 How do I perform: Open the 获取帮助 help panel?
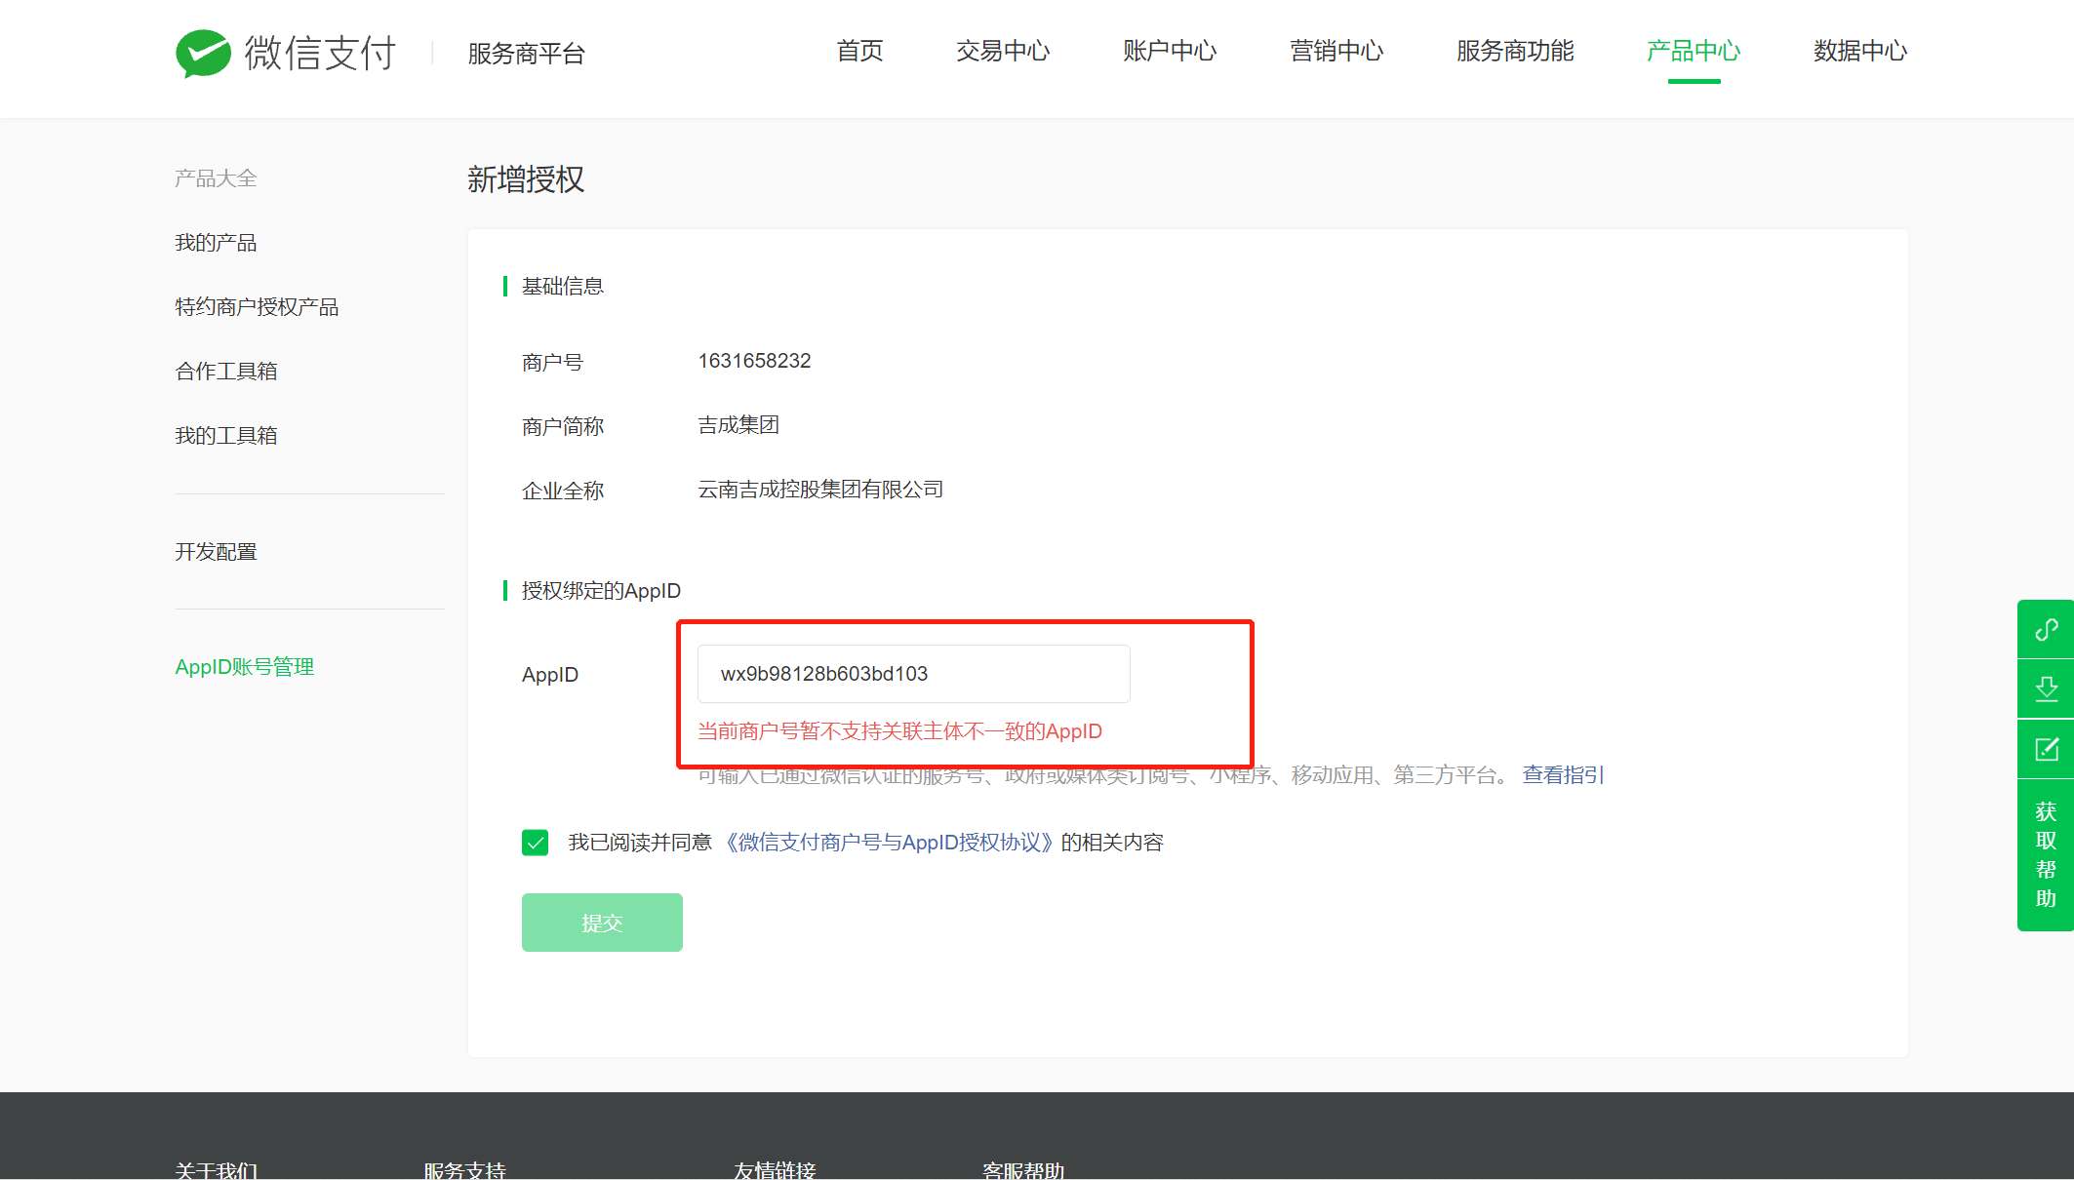2046,854
